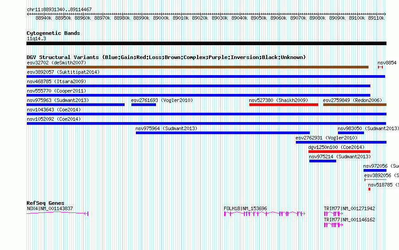Click the esv3892057 (Suktitipat2014) variant label
The height and width of the screenshot is (250, 399).
pos(63,72)
